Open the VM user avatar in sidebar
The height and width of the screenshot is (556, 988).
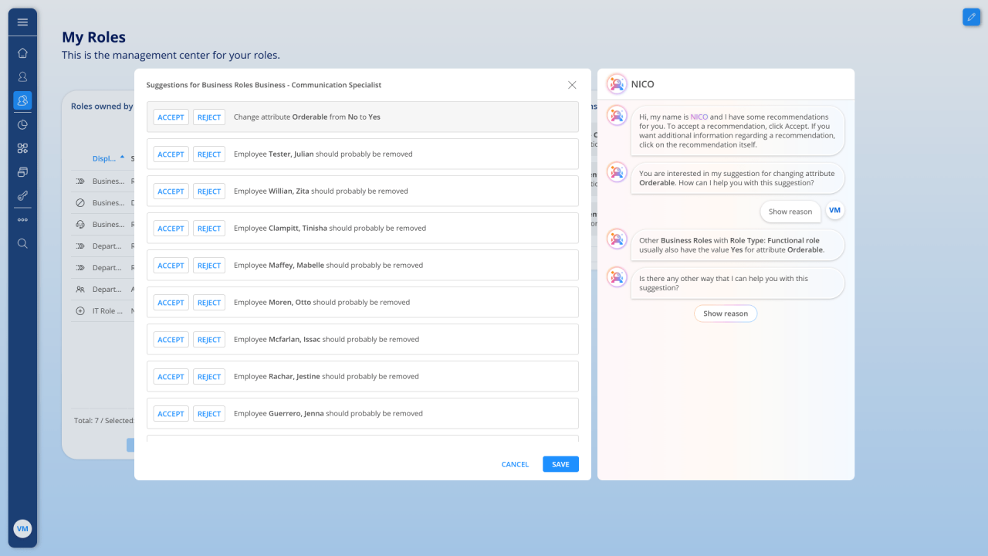(22, 529)
